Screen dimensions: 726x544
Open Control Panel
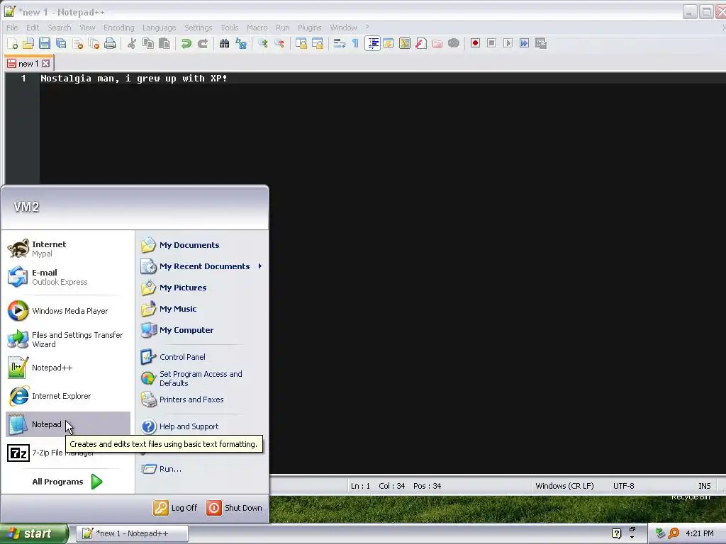tap(202, 357)
